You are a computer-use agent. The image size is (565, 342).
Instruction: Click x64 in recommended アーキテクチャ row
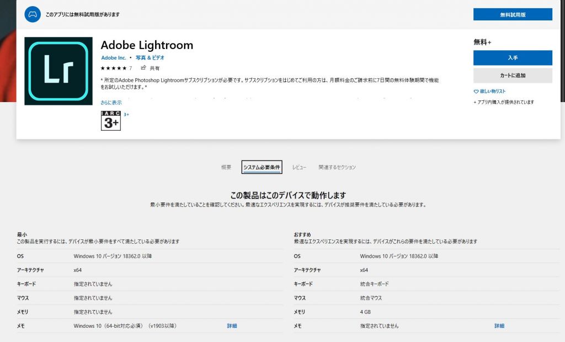coord(364,270)
